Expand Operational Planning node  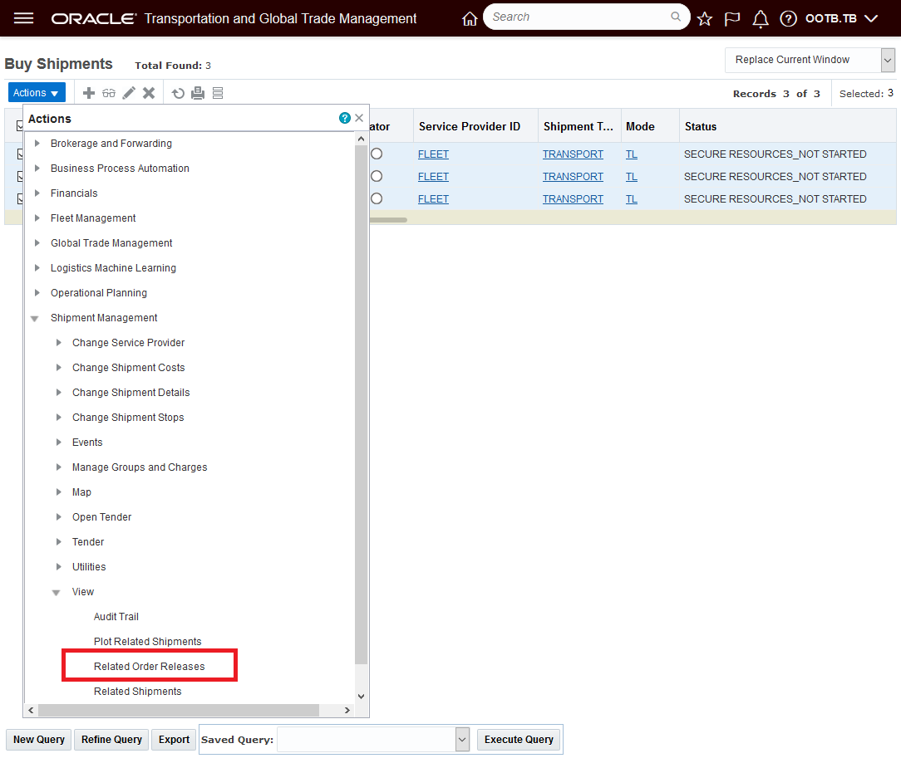[x=37, y=293]
